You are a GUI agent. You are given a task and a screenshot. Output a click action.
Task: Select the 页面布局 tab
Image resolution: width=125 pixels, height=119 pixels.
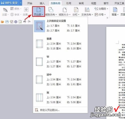coord(55,3)
